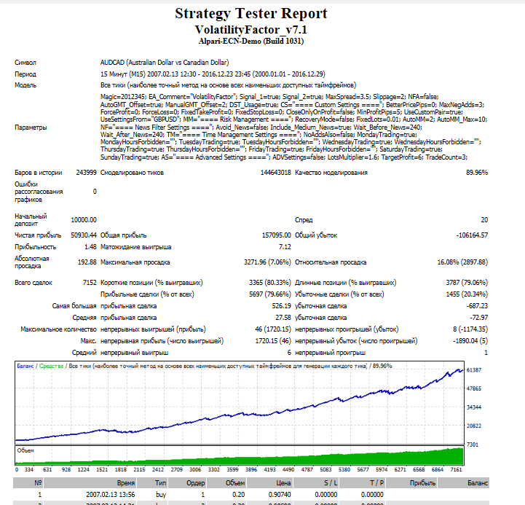Select profit factor value '1.48'

[x=90, y=247]
